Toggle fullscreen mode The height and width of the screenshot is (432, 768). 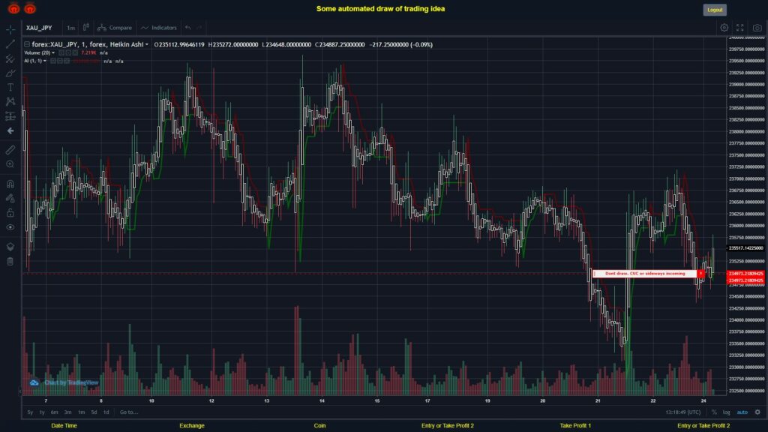point(740,28)
